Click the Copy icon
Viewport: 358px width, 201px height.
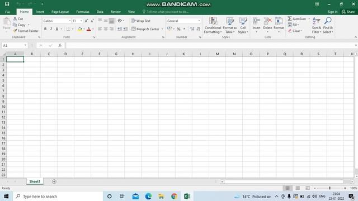tap(15, 25)
